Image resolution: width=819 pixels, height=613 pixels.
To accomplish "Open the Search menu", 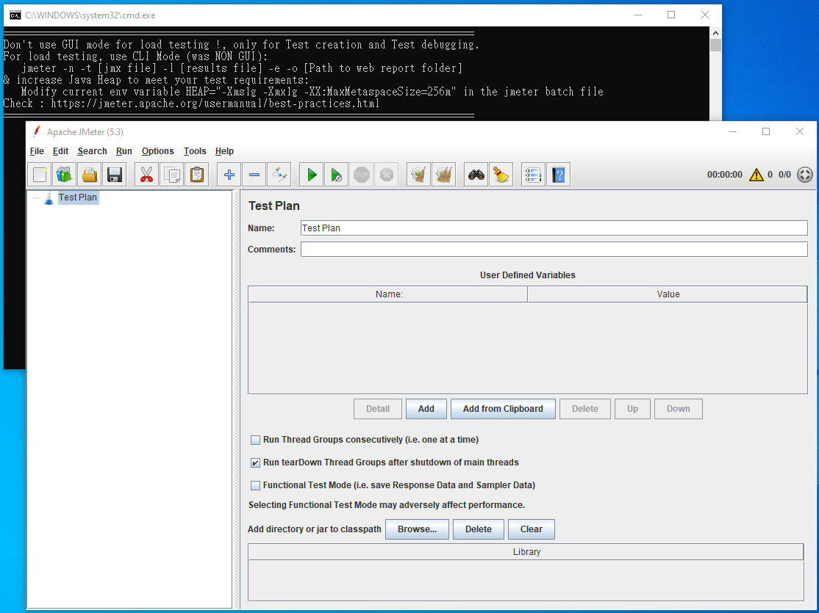I will (93, 151).
